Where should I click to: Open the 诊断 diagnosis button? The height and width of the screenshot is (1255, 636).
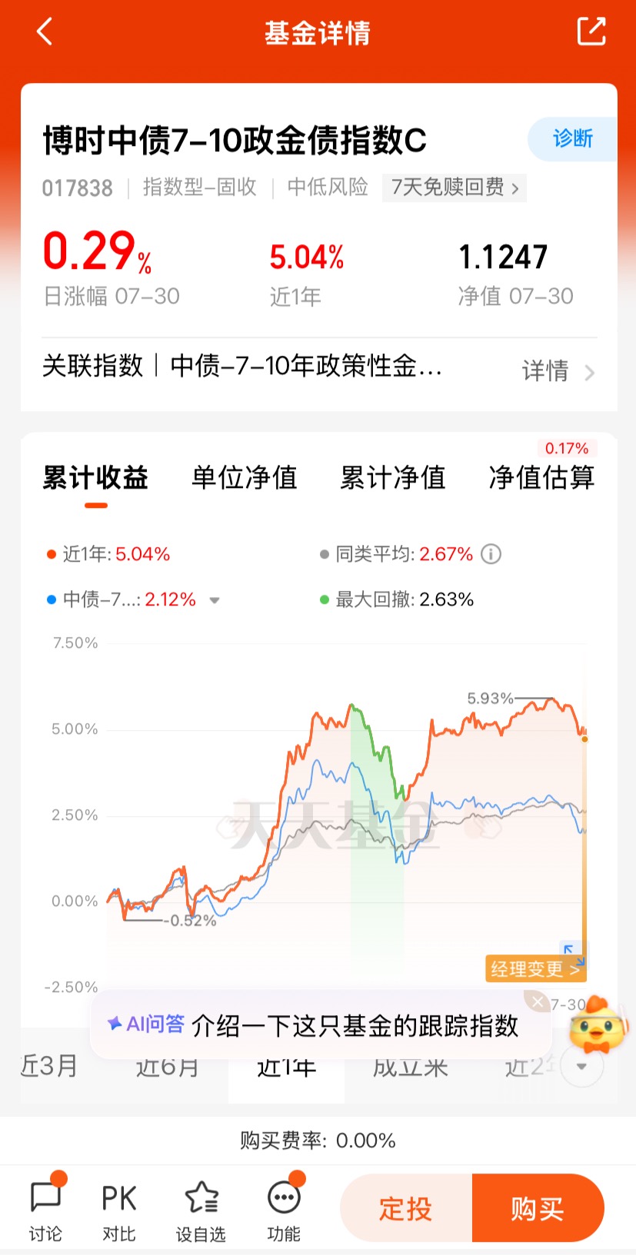click(572, 139)
